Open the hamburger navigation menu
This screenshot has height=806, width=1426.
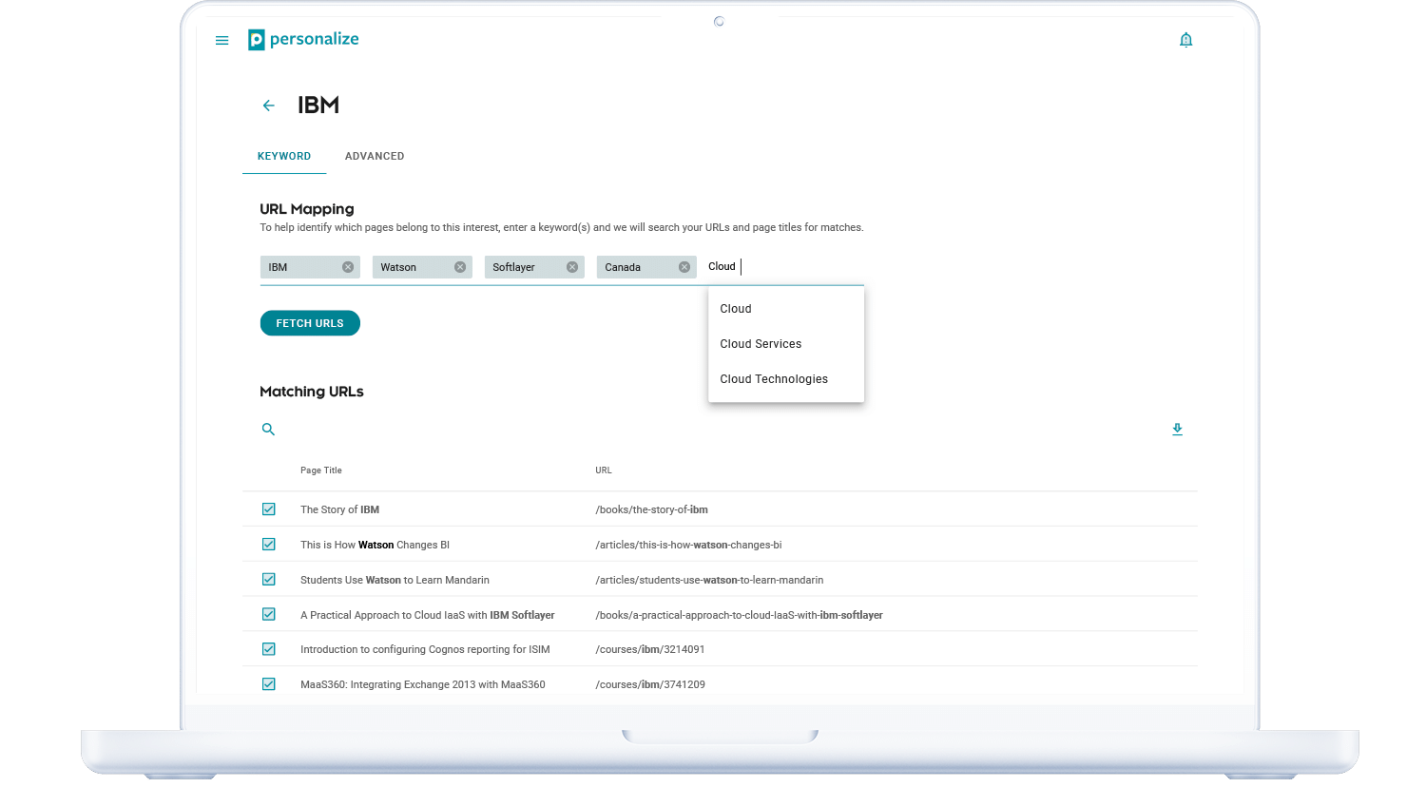click(222, 41)
